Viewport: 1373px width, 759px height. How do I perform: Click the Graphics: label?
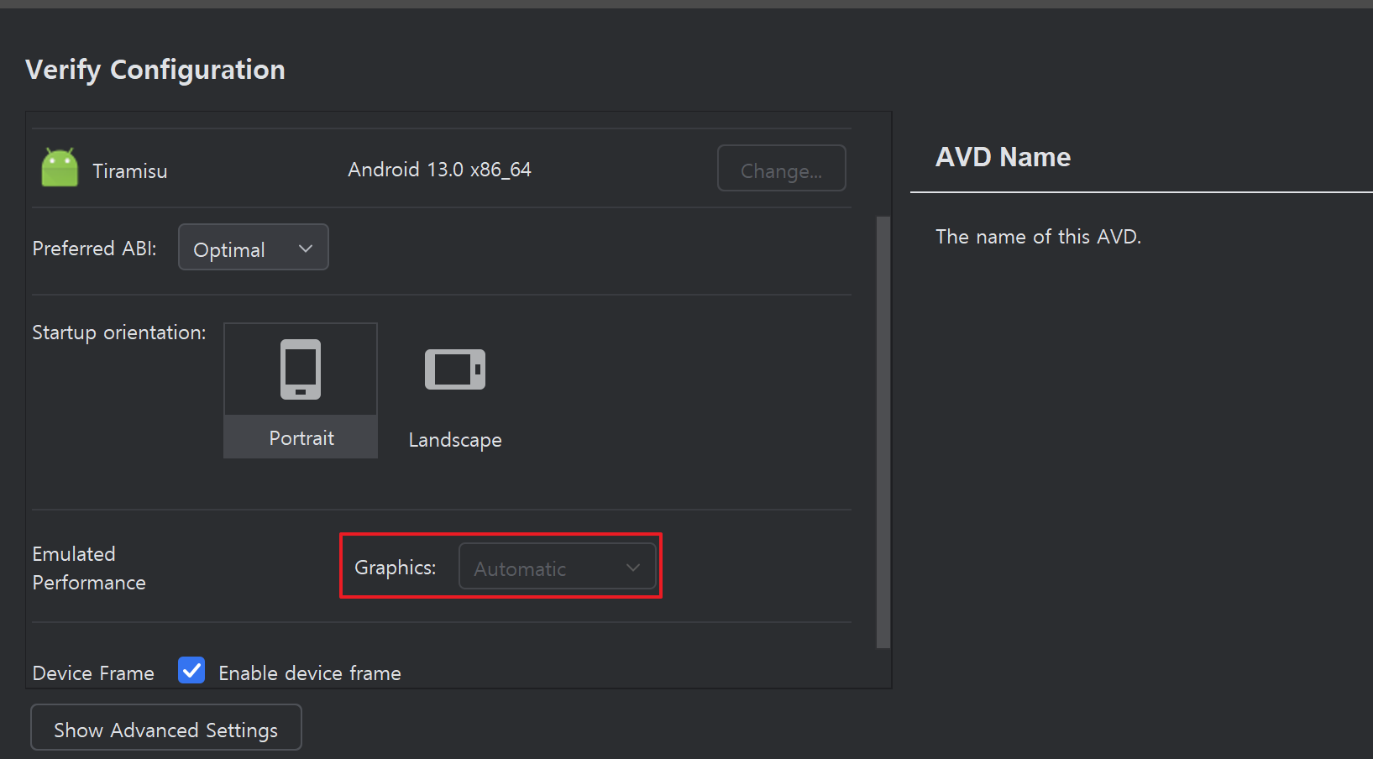coord(395,568)
